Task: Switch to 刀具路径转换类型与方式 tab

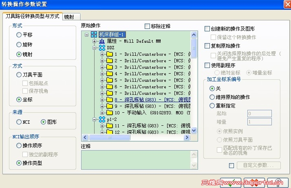Action: [32, 16]
